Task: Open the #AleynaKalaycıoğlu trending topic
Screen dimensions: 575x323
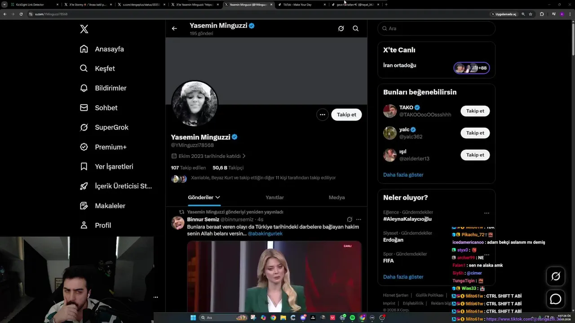Action: [x=407, y=219]
